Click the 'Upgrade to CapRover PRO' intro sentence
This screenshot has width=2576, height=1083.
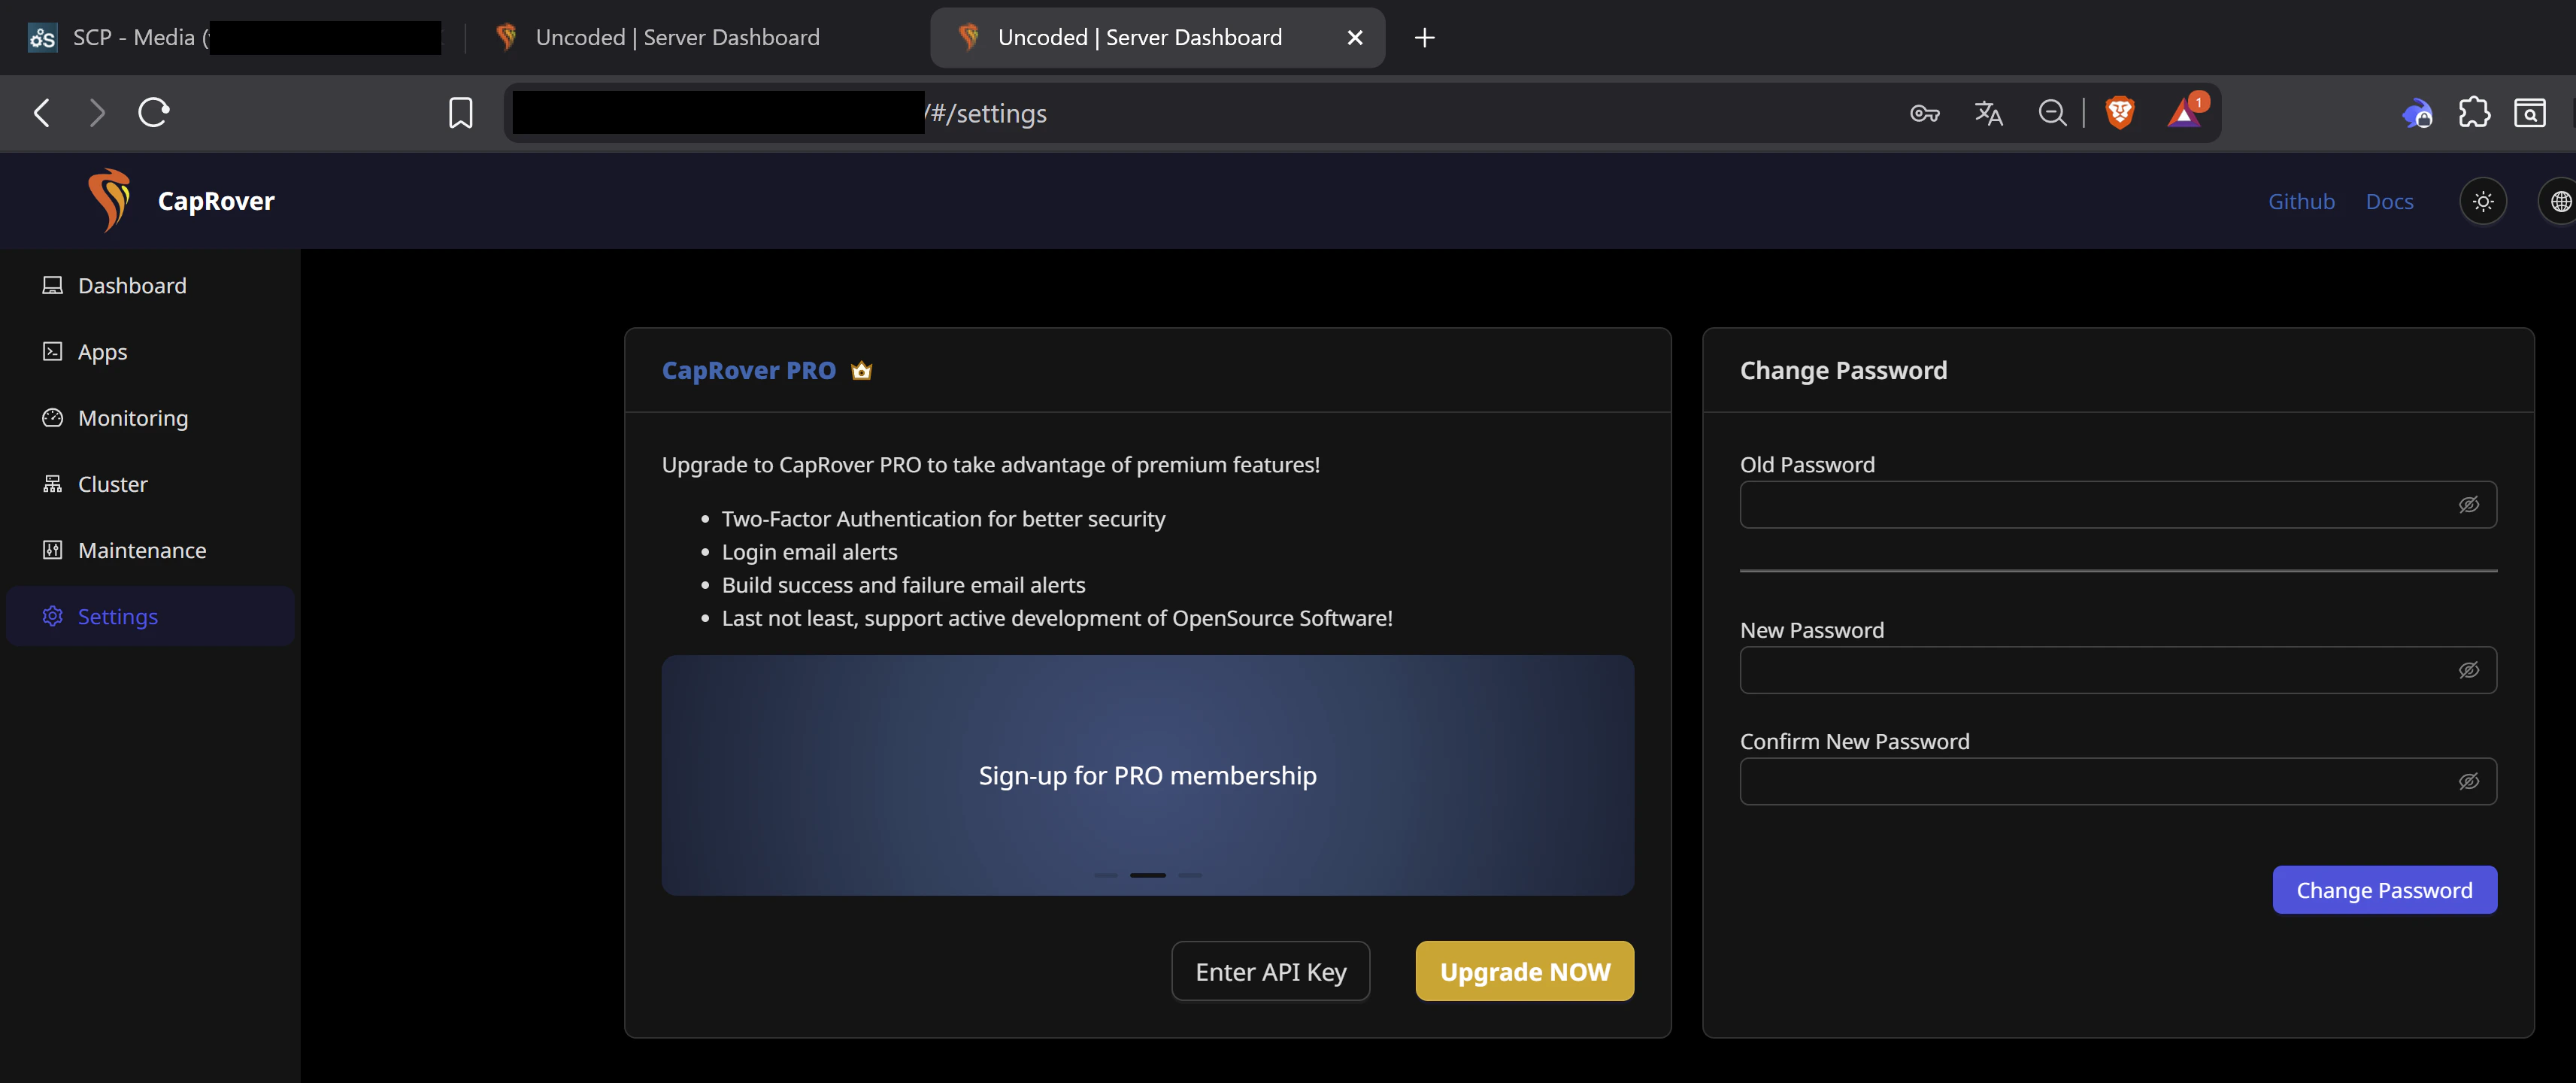click(x=990, y=465)
